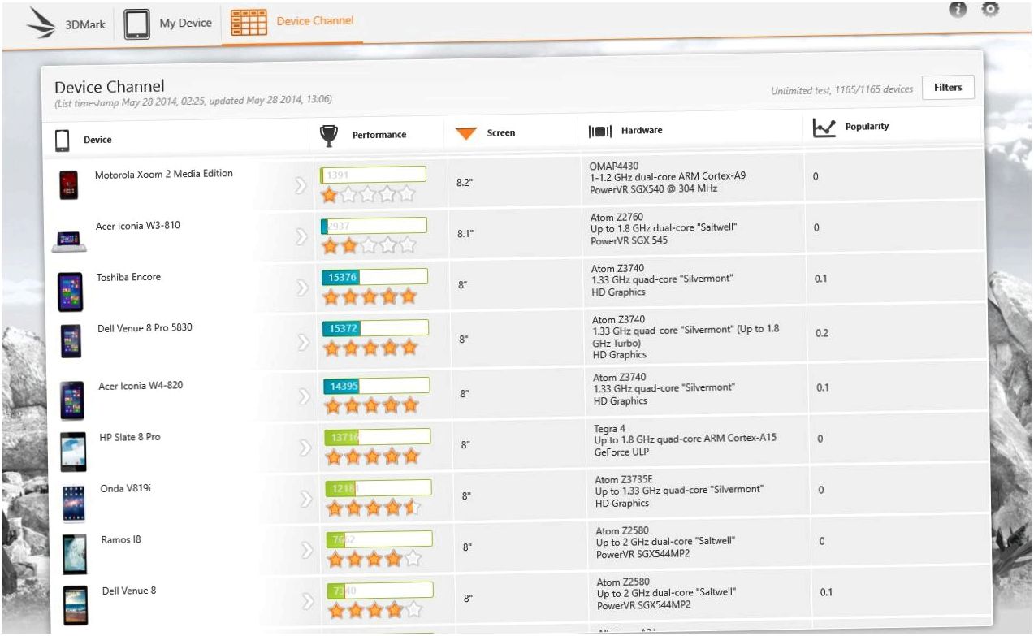Select the Toshiba Encore device name
1034x636 pixels.
(129, 277)
